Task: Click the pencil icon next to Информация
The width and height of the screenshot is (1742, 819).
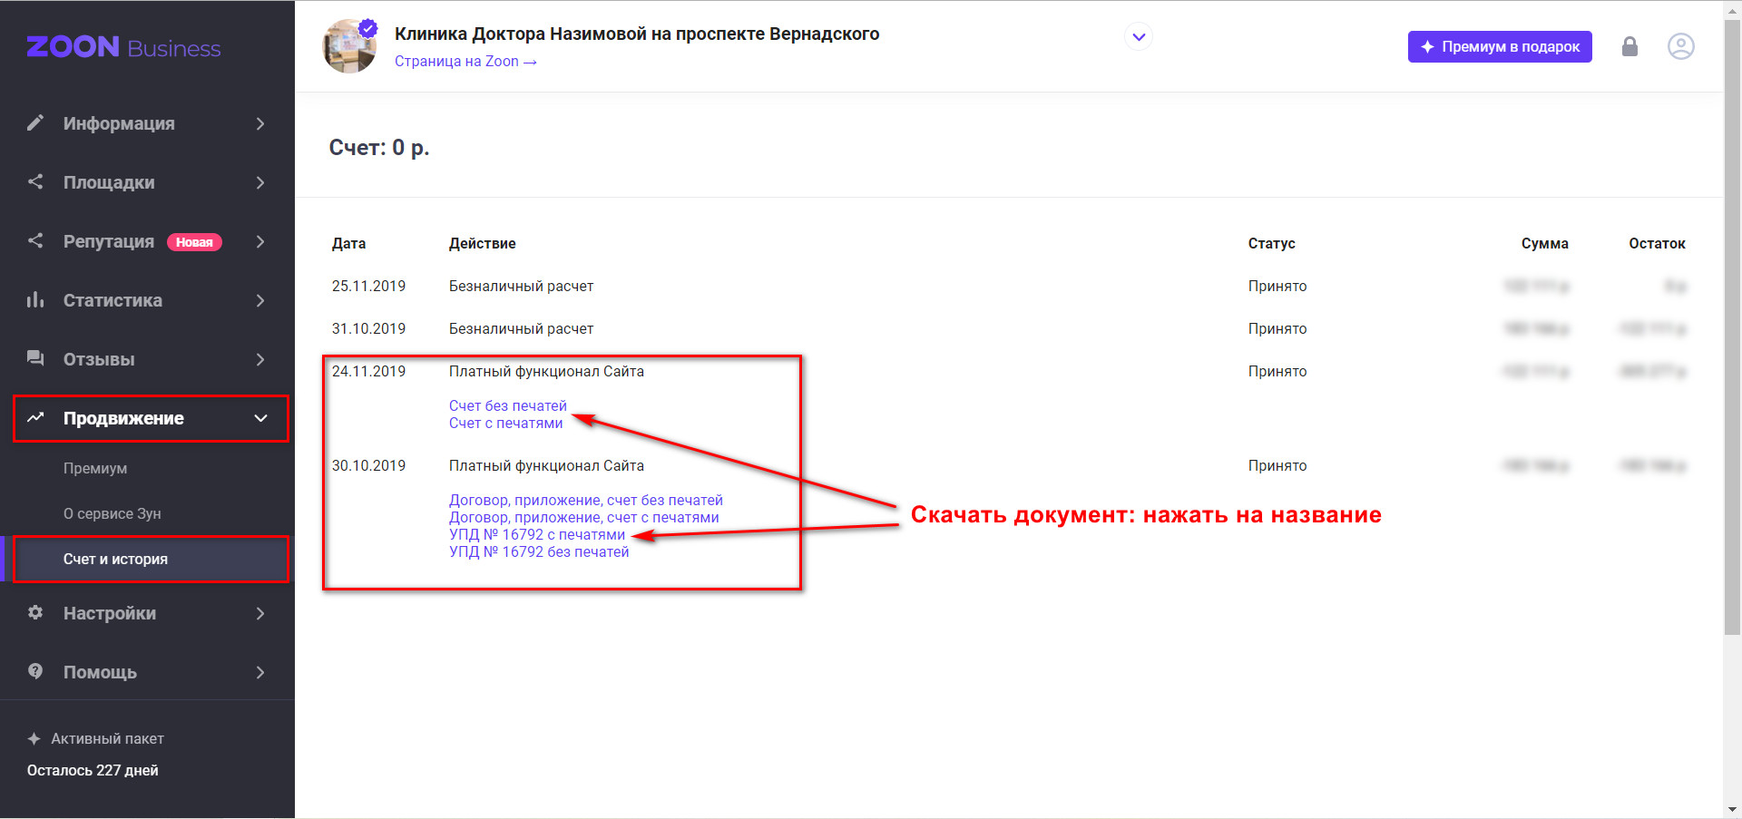Action: coord(35,122)
